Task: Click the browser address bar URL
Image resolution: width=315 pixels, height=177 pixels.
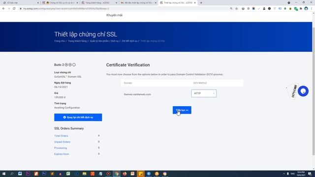Action: pyautogui.click(x=66, y=9)
